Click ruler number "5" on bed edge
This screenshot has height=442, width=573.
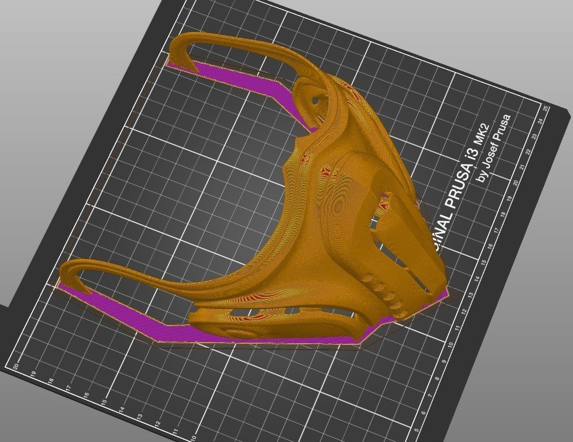point(416,430)
